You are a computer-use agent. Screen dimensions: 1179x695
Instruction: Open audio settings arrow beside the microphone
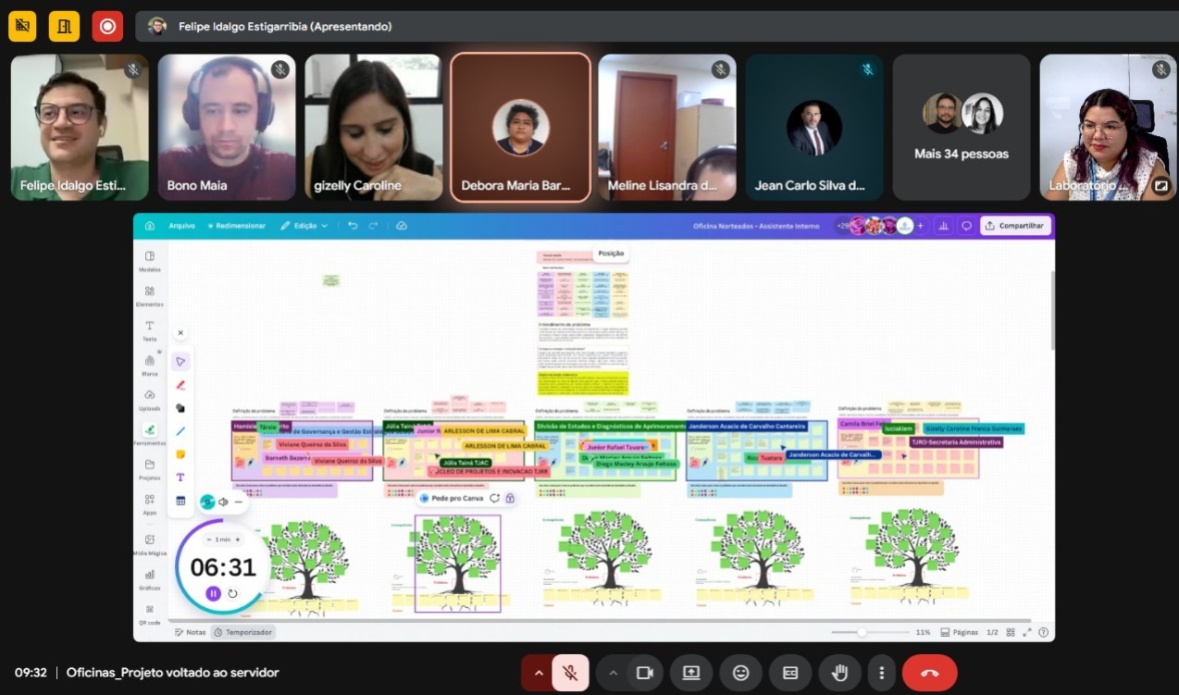point(538,673)
